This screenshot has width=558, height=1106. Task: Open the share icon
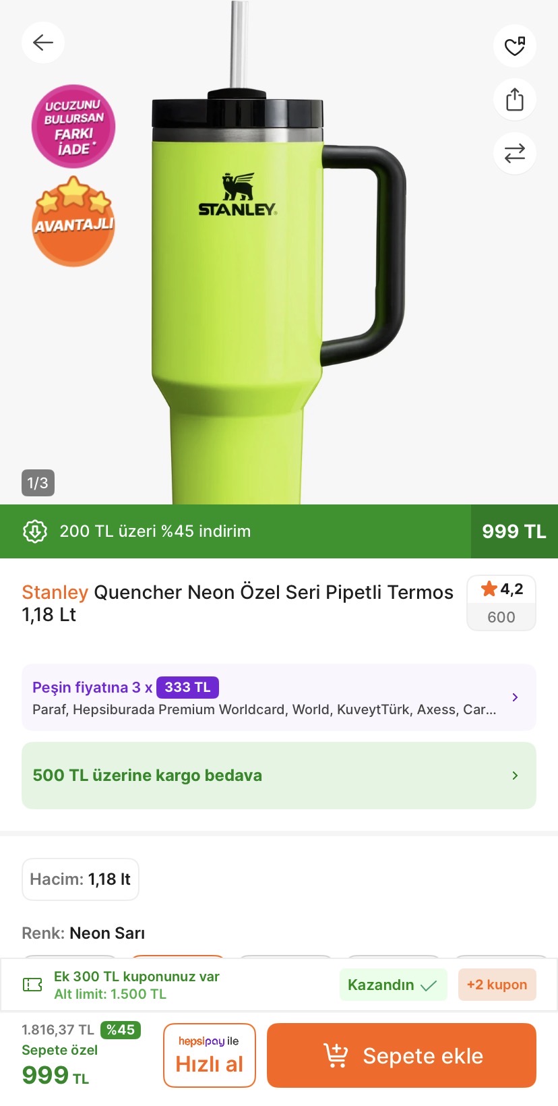515,100
